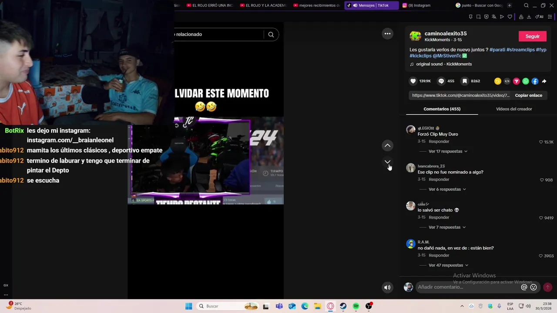Switch to 'EL ROJO Y LA ACADEMIA' YouTube tab

[263, 5]
